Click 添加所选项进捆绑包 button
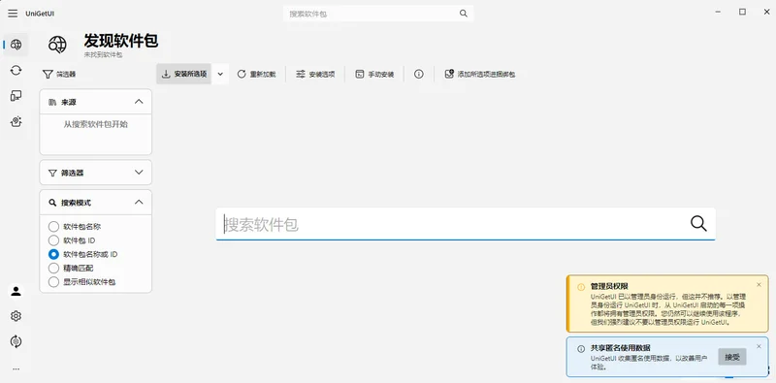Image resolution: width=776 pixels, height=383 pixels. [x=480, y=75]
